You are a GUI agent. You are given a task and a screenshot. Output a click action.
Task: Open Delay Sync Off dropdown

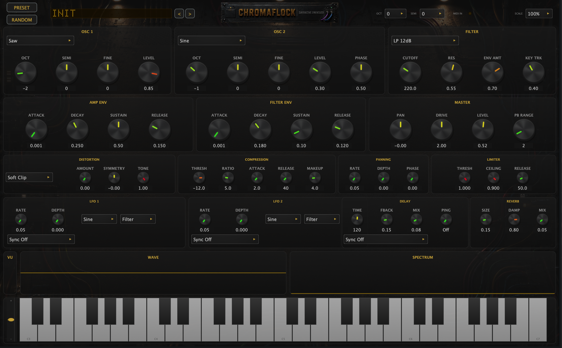point(386,239)
